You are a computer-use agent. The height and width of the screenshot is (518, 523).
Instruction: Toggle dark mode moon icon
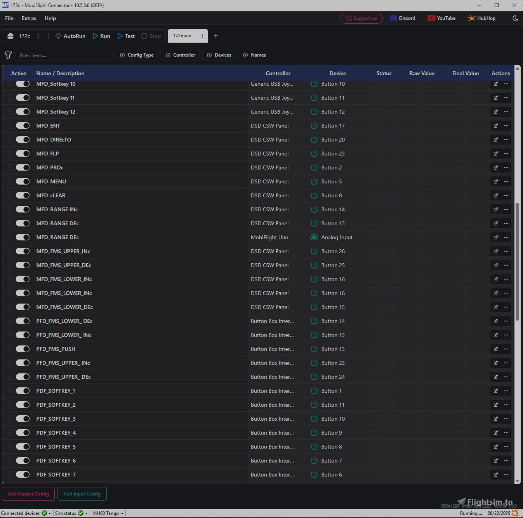click(515, 18)
